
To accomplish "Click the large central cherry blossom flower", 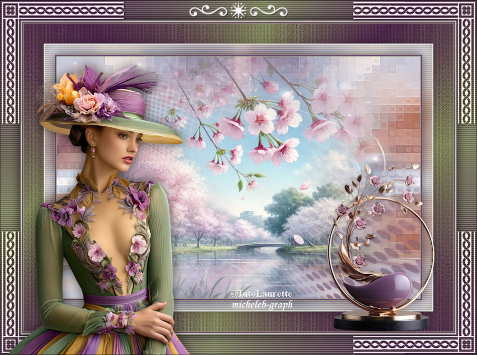I will (x=260, y=119).
